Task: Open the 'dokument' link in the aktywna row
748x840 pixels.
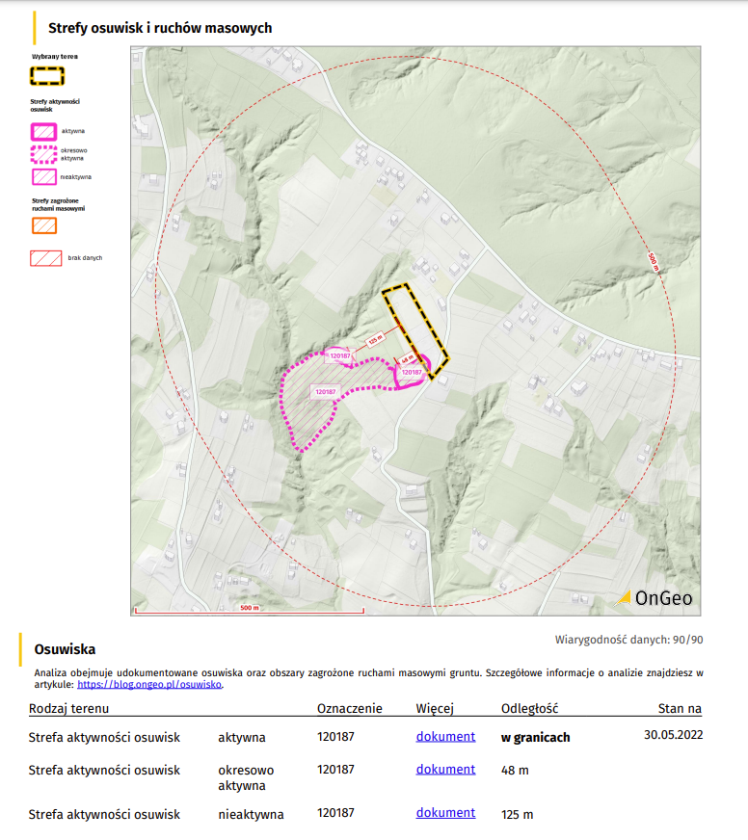Action: pos(445,737)
